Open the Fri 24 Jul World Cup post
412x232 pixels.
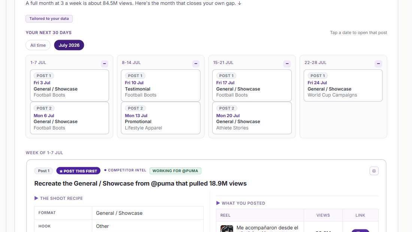(343, 85)
